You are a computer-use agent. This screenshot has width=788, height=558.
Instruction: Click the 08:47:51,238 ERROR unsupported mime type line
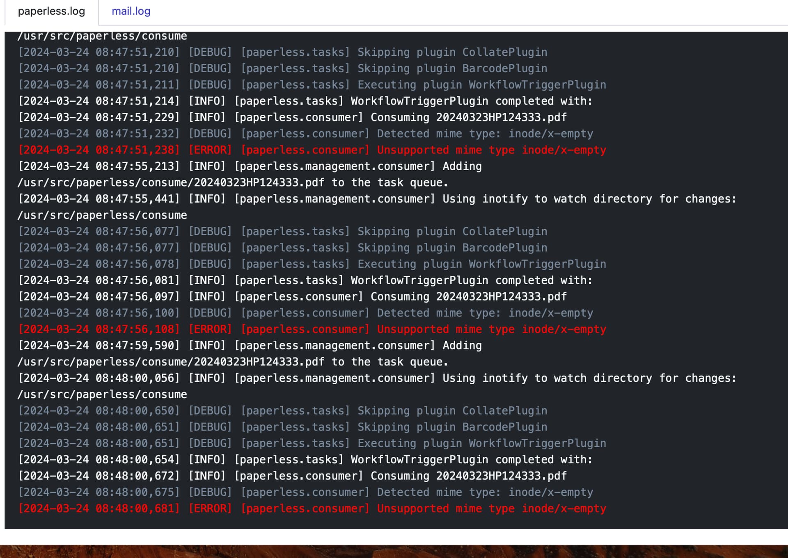312,150
